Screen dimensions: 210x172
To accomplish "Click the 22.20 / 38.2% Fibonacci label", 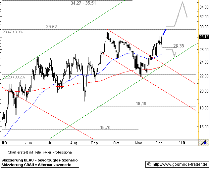I will tap(13, 77).
